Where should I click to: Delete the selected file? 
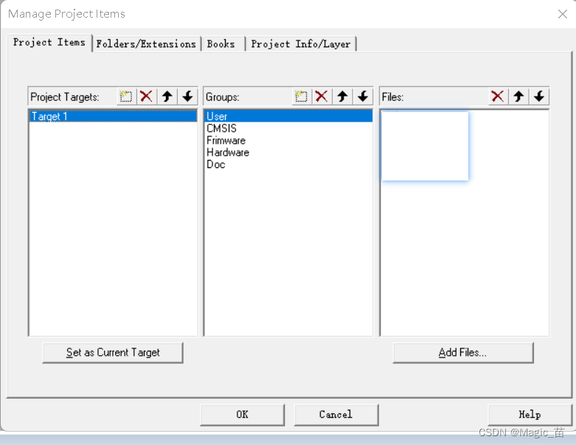click(498, 97)
